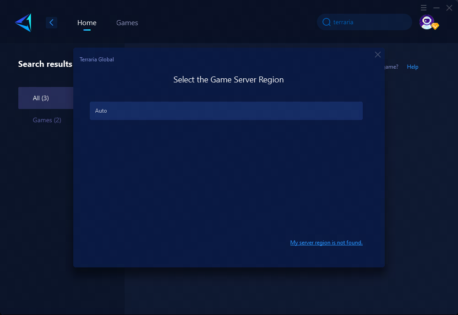Click the magnifier icon in the search box

[326, 22]
